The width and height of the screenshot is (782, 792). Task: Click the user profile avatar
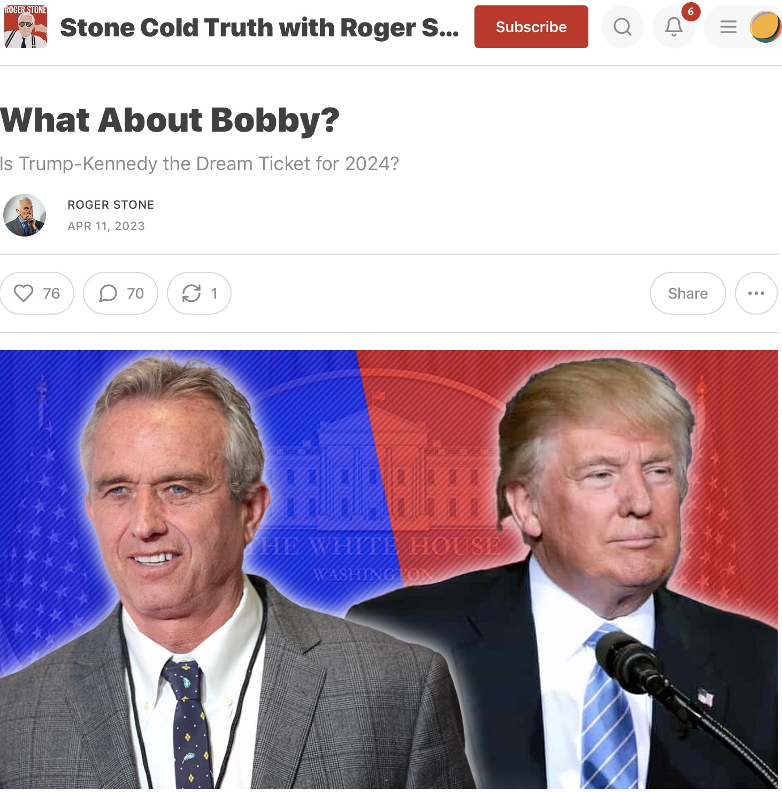[765, 27]
